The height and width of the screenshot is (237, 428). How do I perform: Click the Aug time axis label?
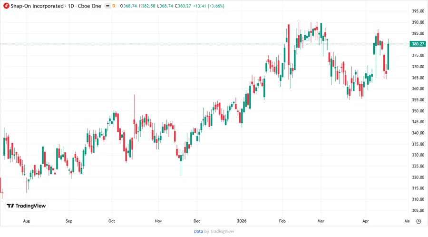(x=26, y=221)
